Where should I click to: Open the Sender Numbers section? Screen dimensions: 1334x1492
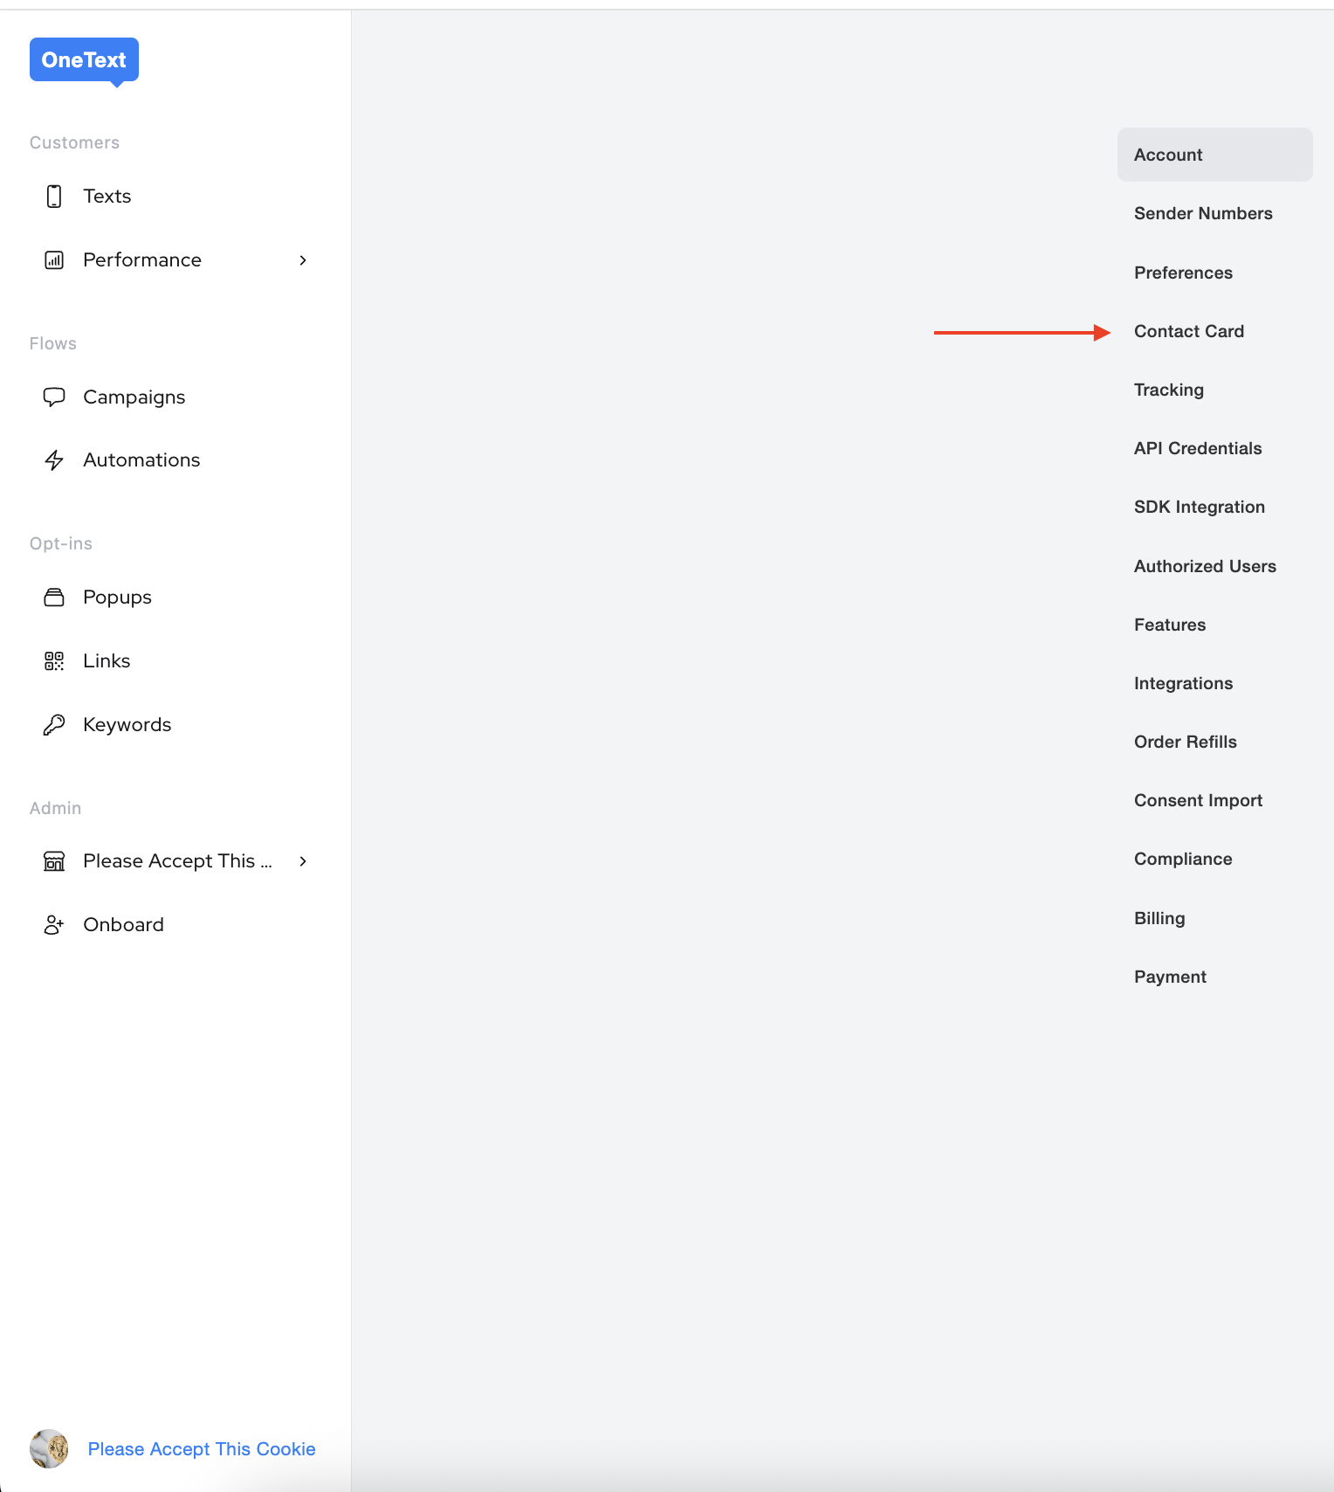tap(1203, 213)
